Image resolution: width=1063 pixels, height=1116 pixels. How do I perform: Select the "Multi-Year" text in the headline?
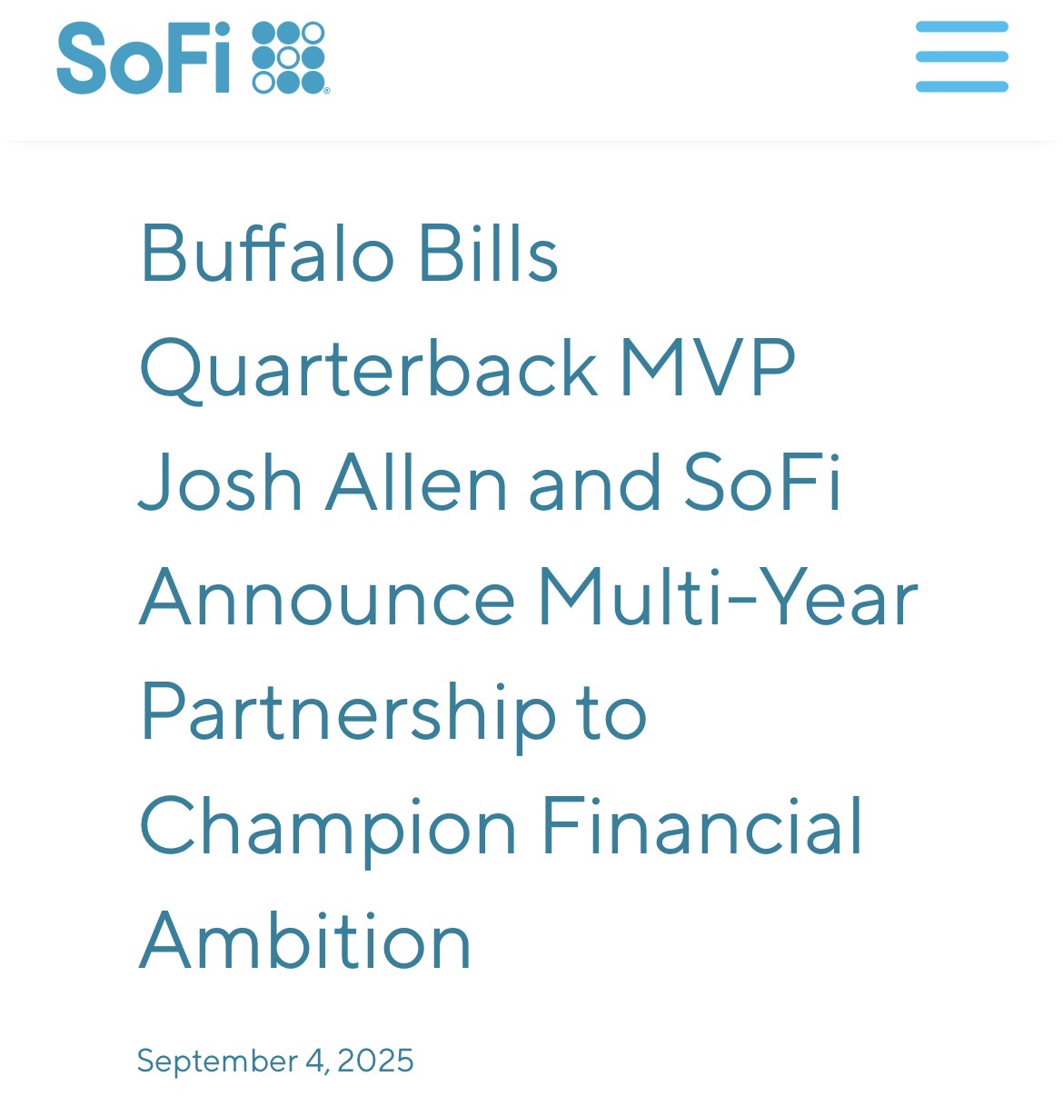click(729, 597)
